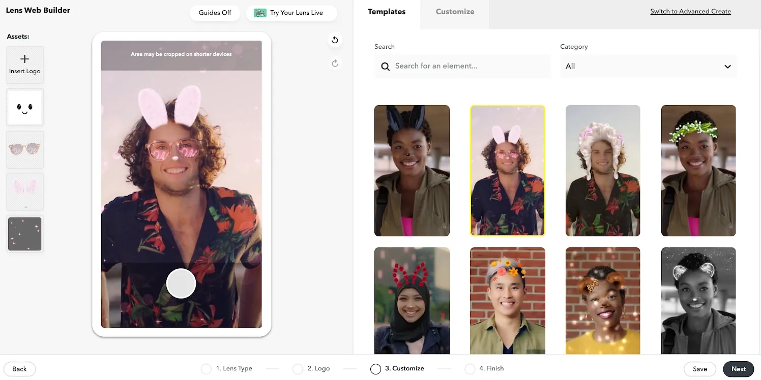761x380 pixels.
Task: Follow the Switch to Advanced Create link
Action: (x=690, y=11)
